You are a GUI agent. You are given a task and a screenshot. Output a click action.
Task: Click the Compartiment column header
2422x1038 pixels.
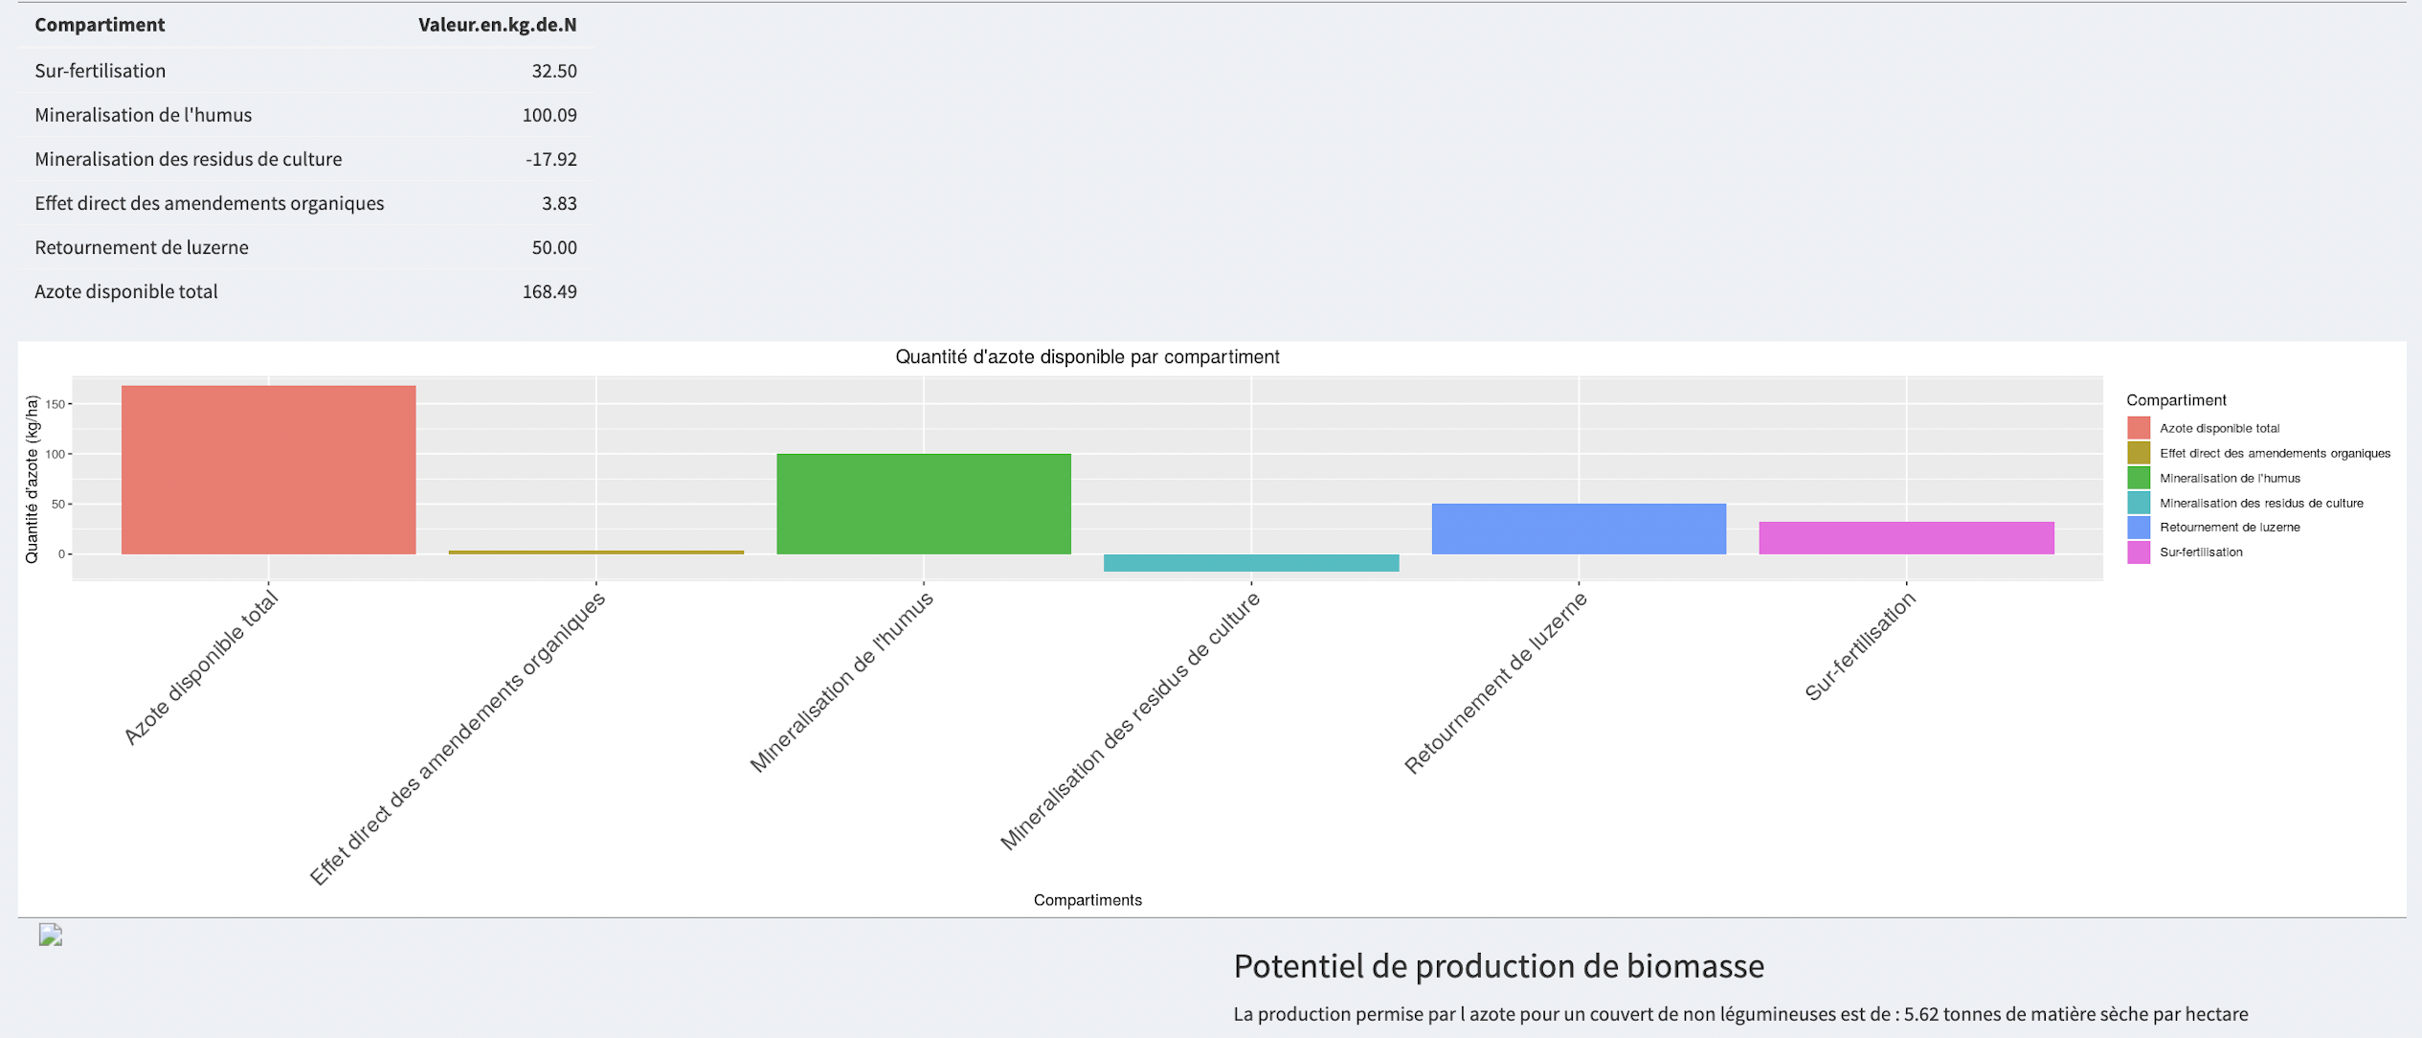(x=100, y=25)
